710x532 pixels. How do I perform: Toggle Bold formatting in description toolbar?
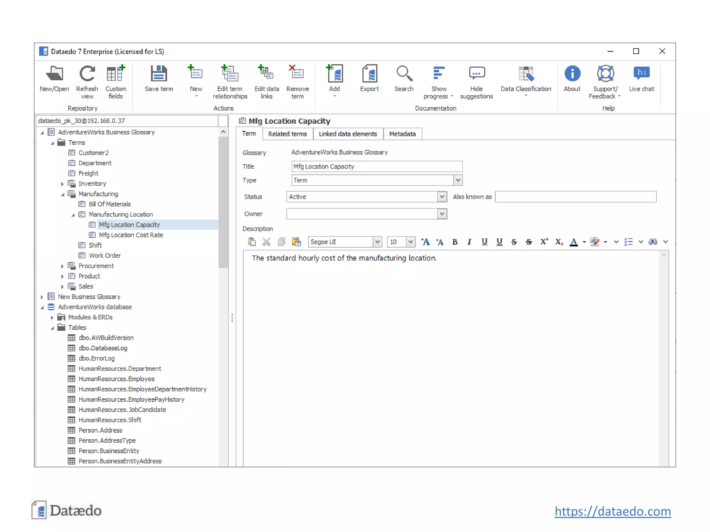454,242
